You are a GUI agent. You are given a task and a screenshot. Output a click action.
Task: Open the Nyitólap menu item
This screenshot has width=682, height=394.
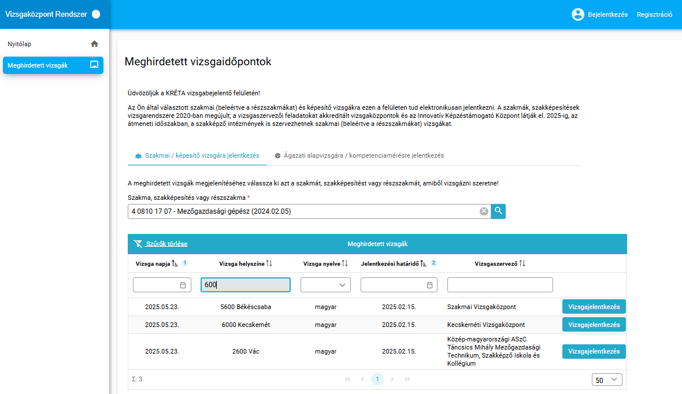[x=53, y=44]
